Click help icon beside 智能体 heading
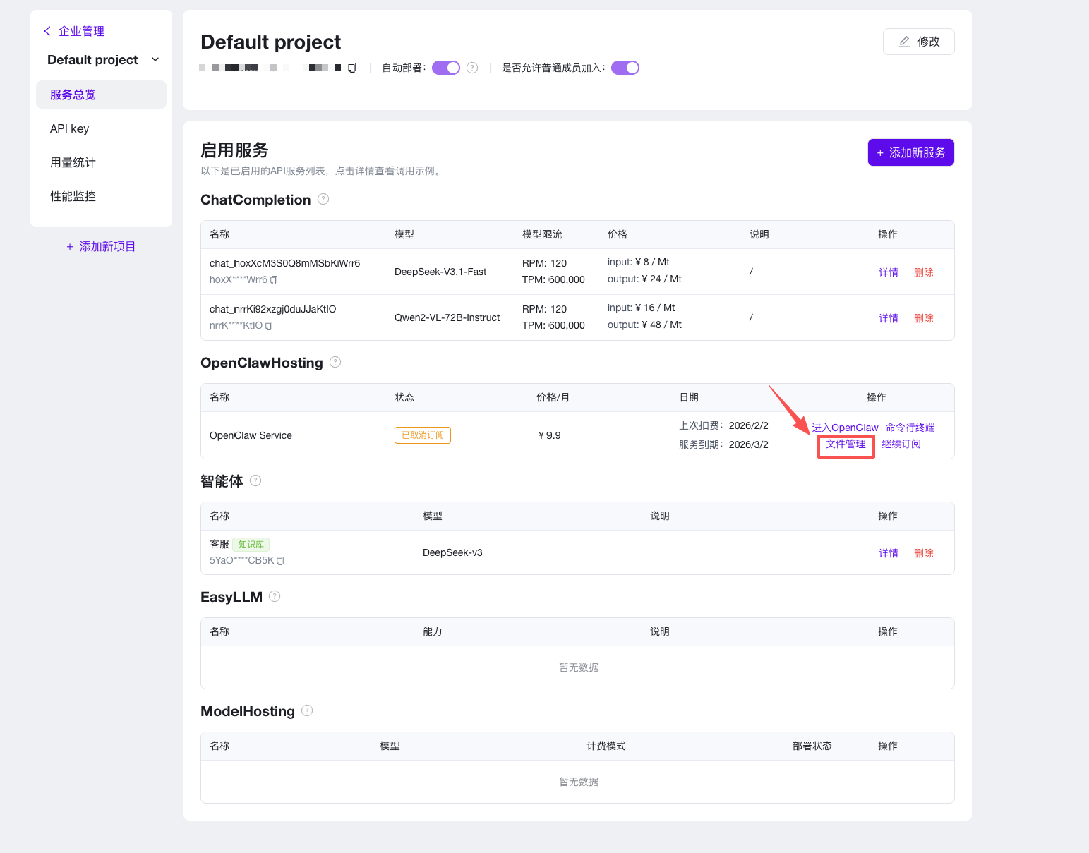 point(255,481)
